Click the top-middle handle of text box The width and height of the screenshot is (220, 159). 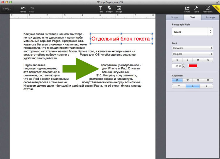click(x=121, y=34)
